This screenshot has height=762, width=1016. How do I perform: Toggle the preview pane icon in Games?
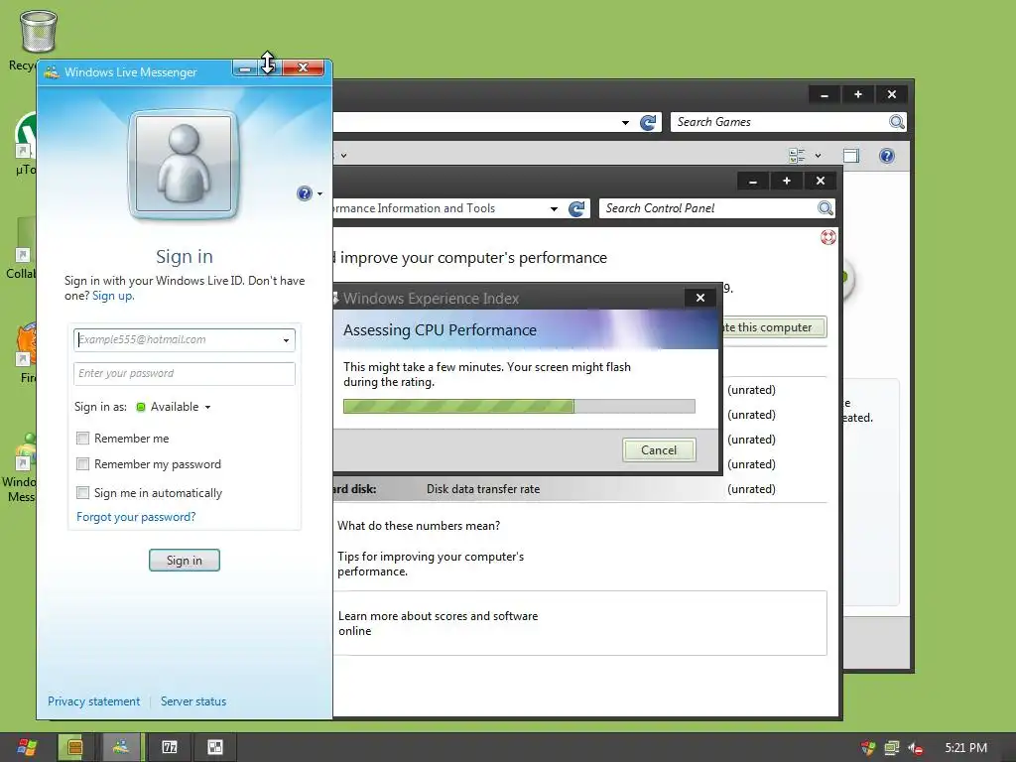coord(851,156)
